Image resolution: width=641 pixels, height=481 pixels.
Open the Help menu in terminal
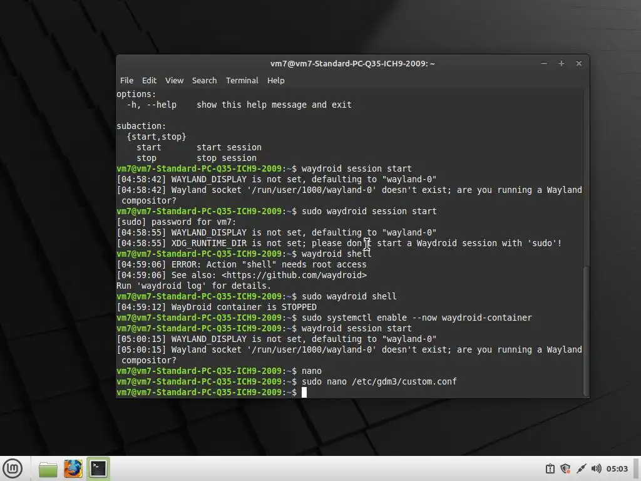click(x=276, y=81)
